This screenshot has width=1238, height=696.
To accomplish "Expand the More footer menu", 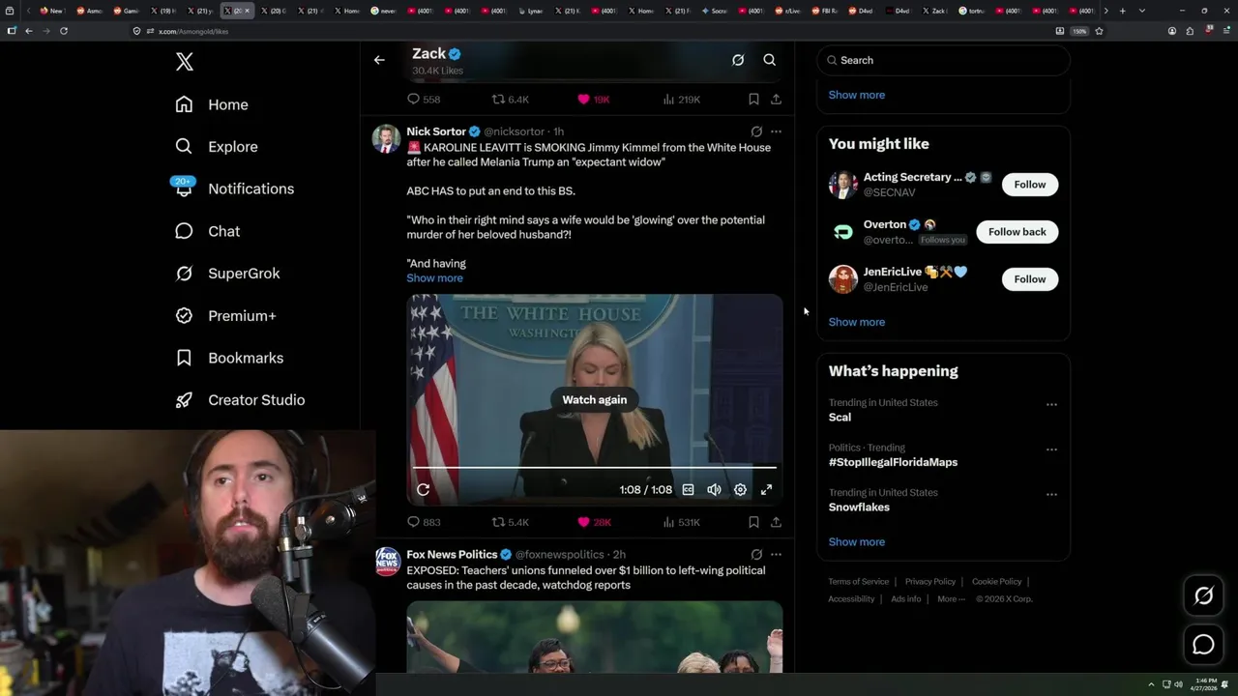I will coord(951,599).
